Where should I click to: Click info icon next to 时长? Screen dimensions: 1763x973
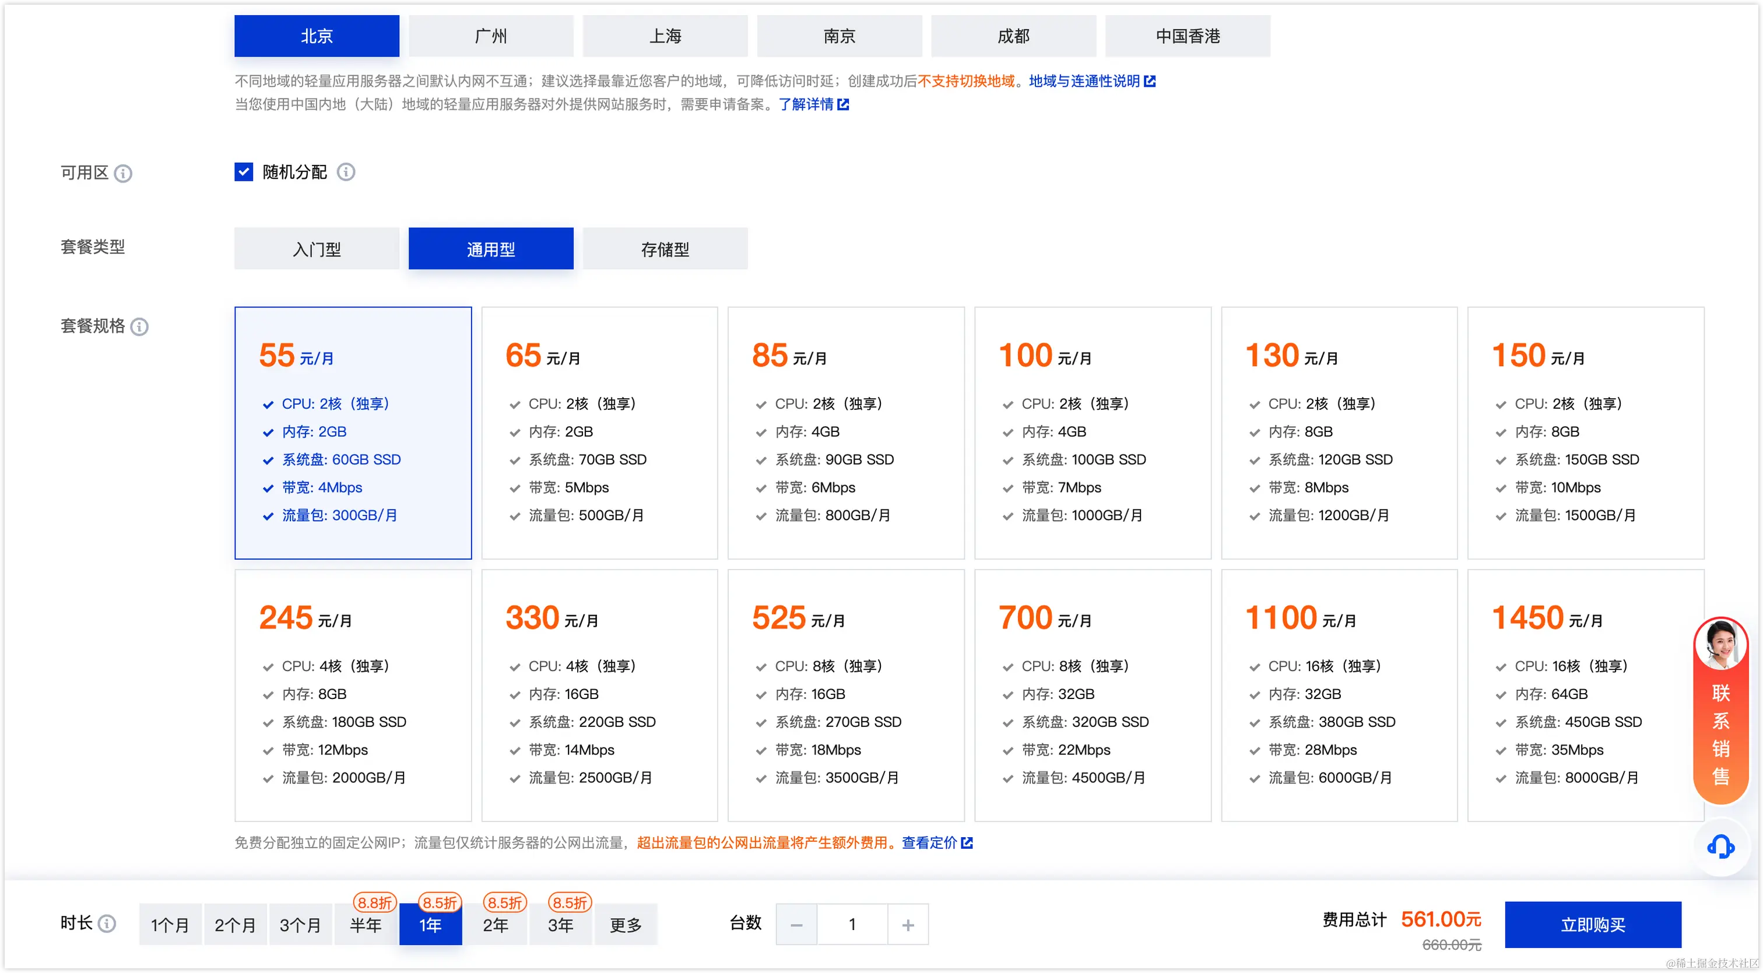[107, 923]
